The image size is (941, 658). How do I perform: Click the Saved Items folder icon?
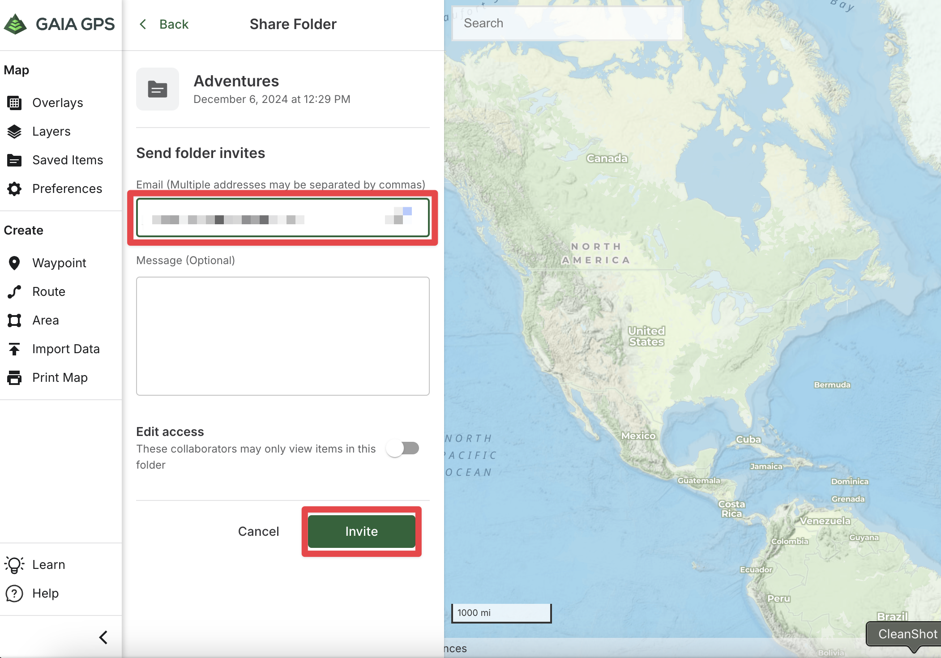coord(14,160)
